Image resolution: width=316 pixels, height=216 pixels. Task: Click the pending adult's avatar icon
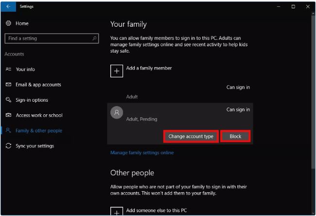click(116, 113)
